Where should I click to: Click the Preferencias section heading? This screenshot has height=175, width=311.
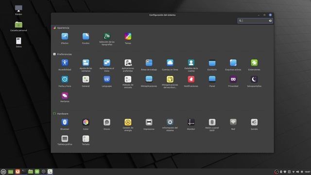tap(64, 54)
